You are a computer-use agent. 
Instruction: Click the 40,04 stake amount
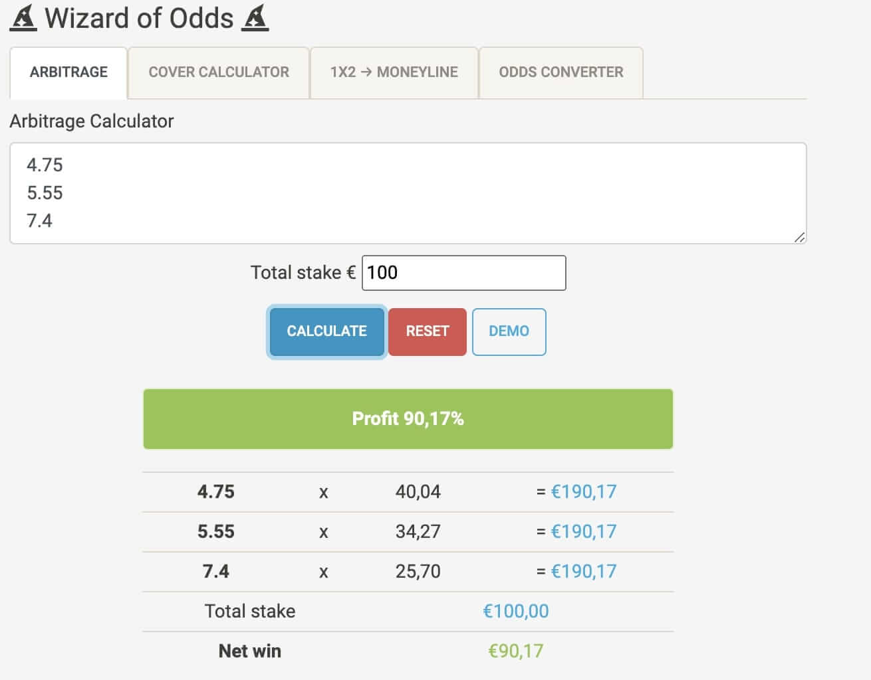tap(418, 492)
